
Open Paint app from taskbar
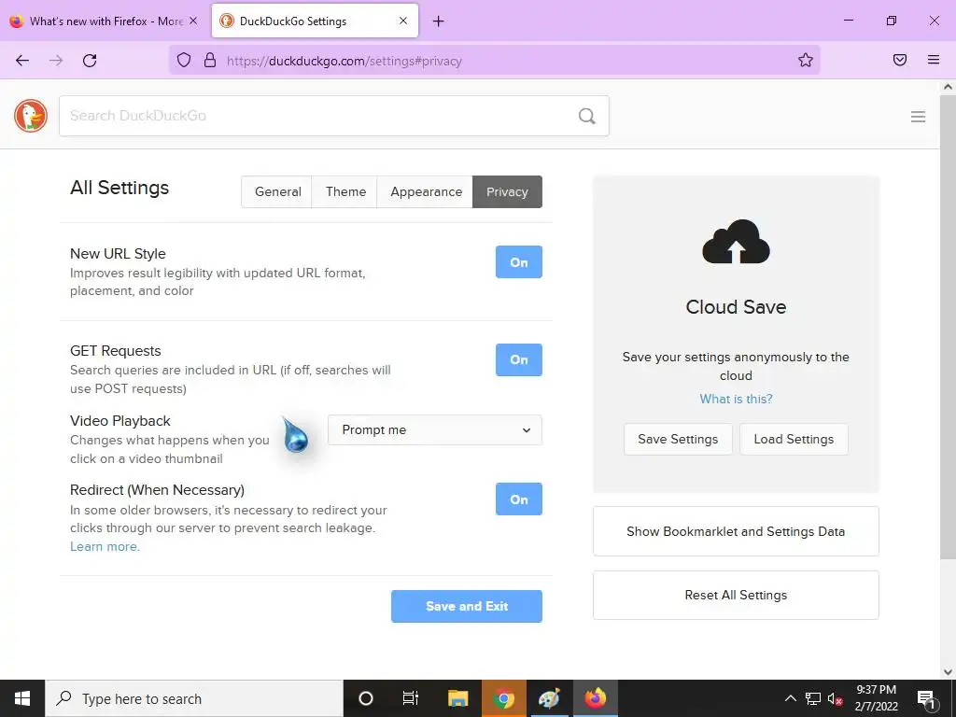pos(549,698)
